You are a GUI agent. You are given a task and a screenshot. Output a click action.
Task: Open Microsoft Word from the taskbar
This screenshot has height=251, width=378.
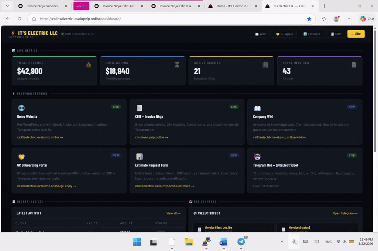click(223, 242)
